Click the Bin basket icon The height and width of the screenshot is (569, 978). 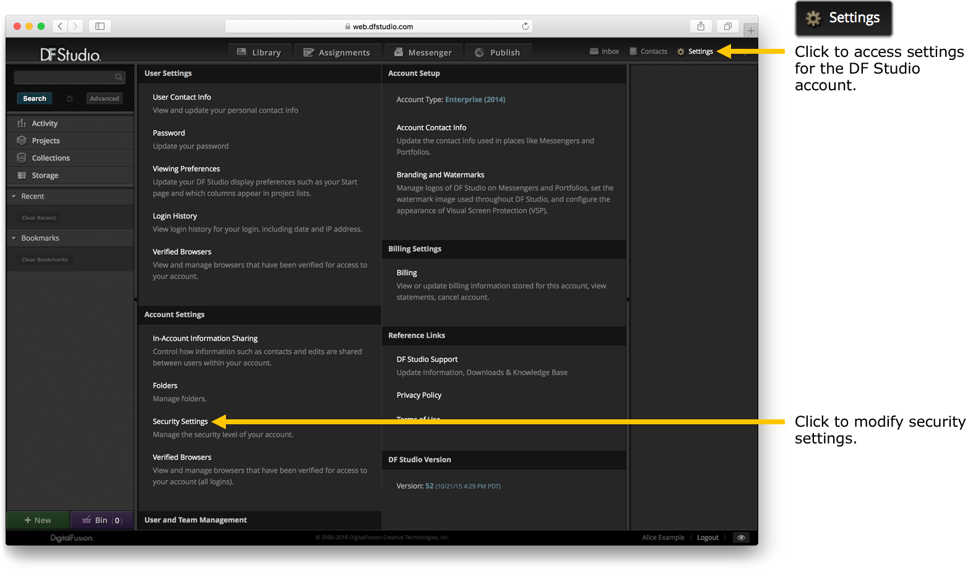[87, 520]
